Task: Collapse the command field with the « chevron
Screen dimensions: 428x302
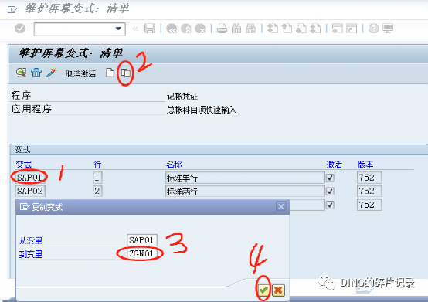Action: coord(135,29)
